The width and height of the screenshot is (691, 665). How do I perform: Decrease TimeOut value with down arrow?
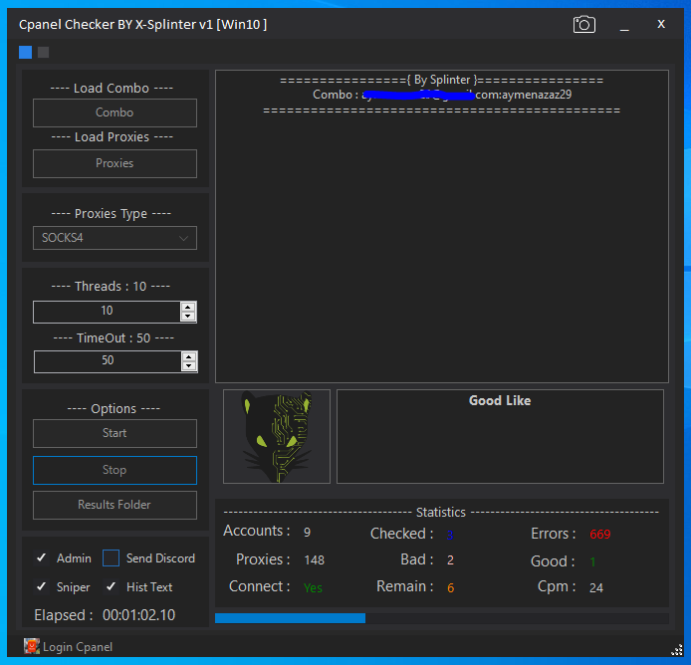point(188,366)
